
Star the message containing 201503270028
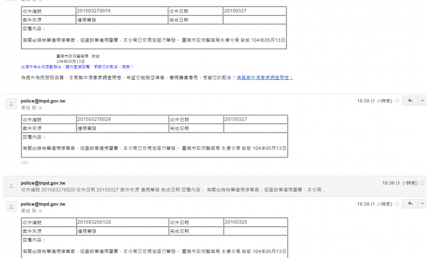click(397, 101)
